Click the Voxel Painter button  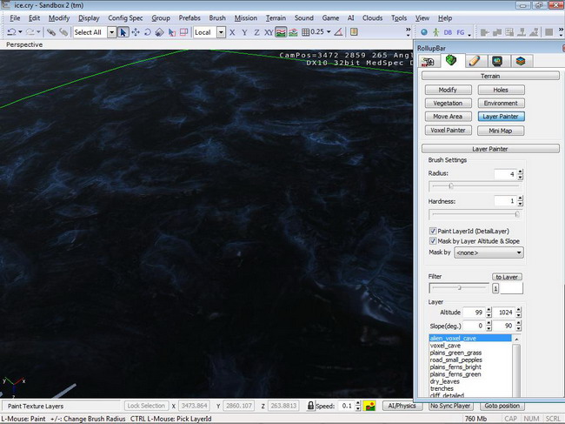pos(448,130)
